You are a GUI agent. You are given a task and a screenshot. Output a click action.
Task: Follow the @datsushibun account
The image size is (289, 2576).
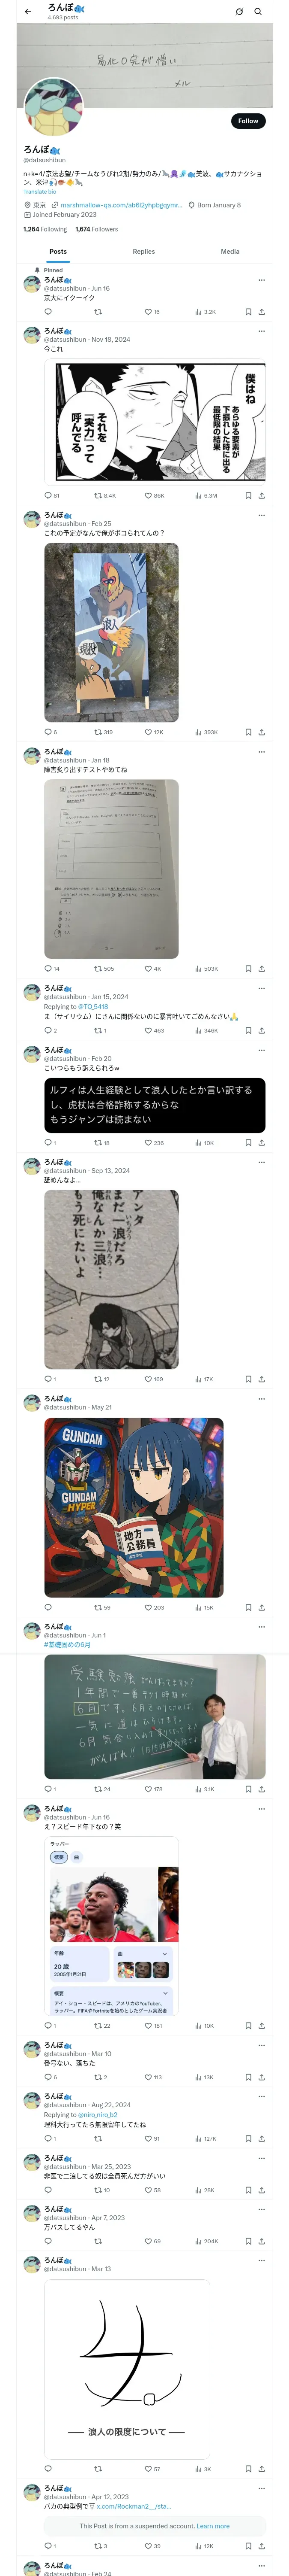(248, 121)
